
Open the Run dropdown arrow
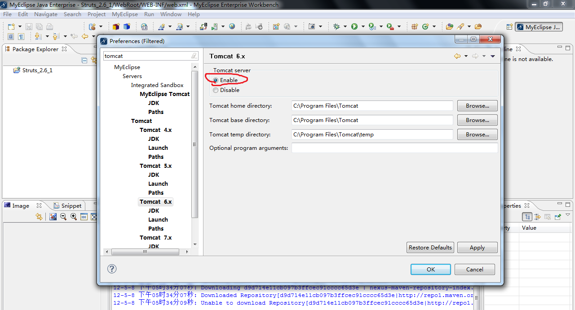363,26
